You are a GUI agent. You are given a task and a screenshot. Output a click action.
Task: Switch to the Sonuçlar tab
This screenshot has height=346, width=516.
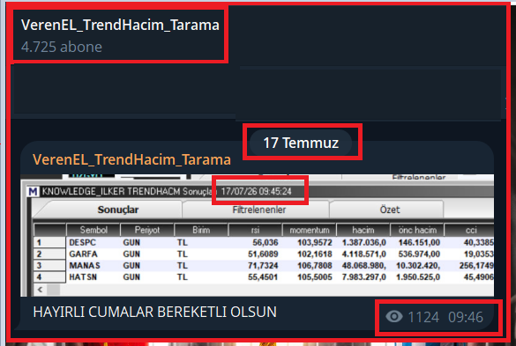click(118, 210)
